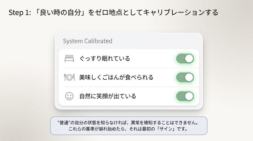Click the white knob of the sleep toggle
This screenshot has width=253, height=141.
tap(189, 59)
